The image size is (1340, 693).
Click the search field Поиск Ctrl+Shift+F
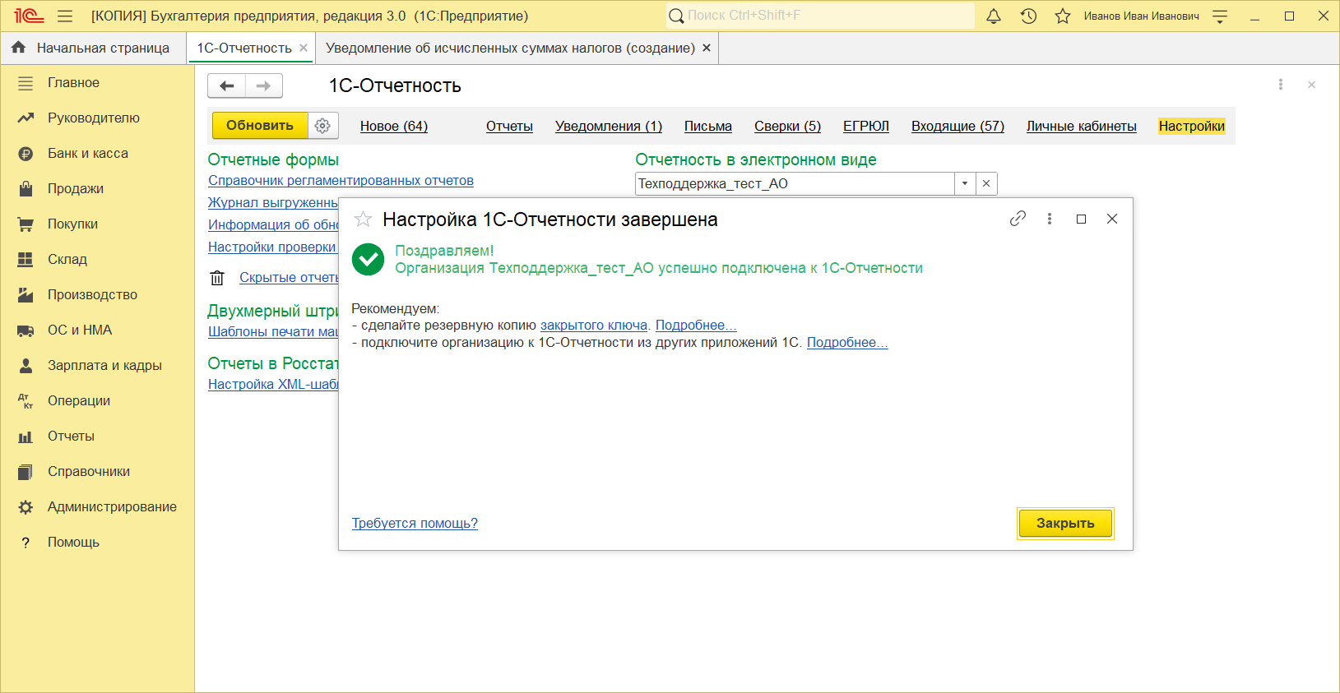820,16
